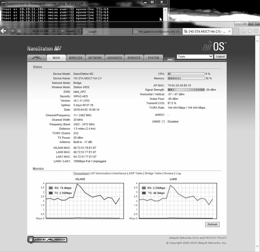Click the WLAN0 RX legend swatch
260x252 pixels.
51,188
